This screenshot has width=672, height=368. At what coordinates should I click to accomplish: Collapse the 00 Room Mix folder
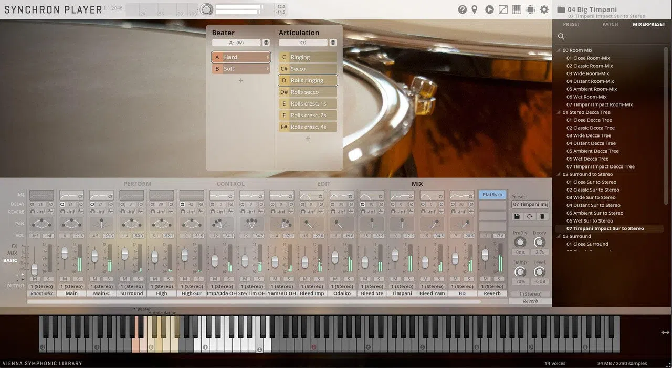pos(559,50)
